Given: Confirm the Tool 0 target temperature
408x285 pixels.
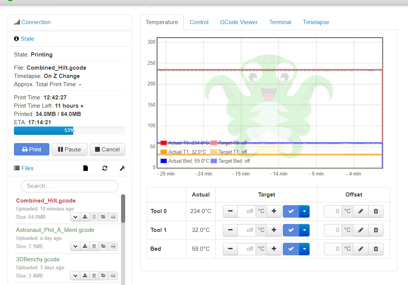Looking at the screenshot, I should coord(291,211).
